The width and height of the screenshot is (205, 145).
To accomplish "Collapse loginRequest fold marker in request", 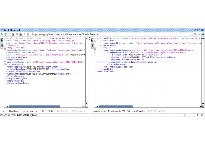I will click(5, 64).
